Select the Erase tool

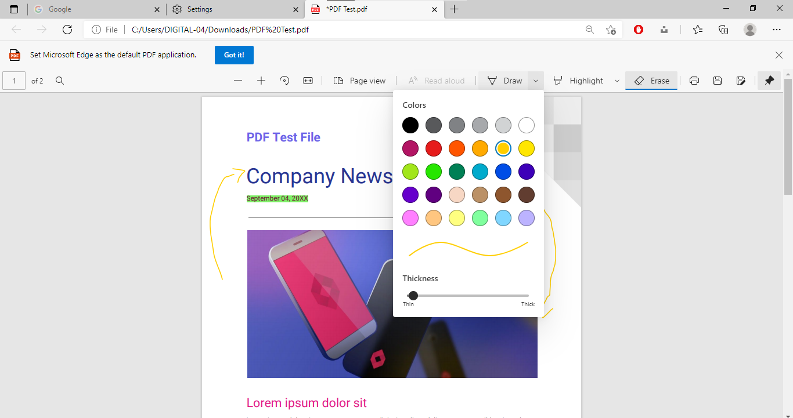pyautogui.click(x=651, y=81)
